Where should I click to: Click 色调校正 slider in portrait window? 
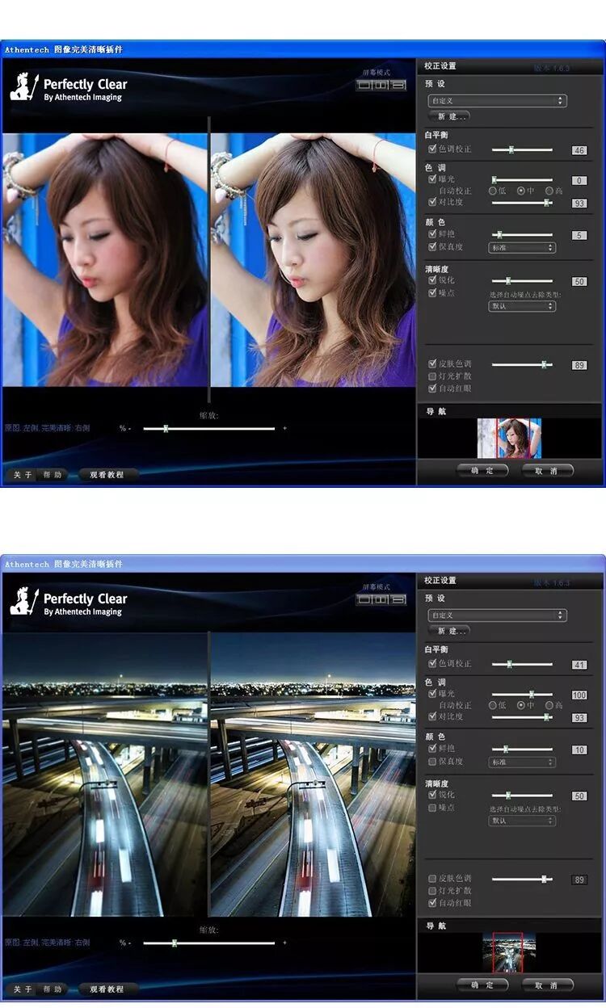522,149
